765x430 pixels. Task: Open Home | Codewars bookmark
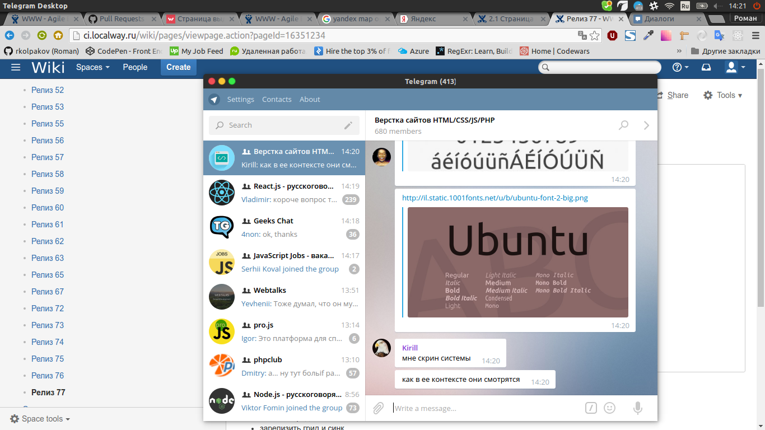(554, 51)
